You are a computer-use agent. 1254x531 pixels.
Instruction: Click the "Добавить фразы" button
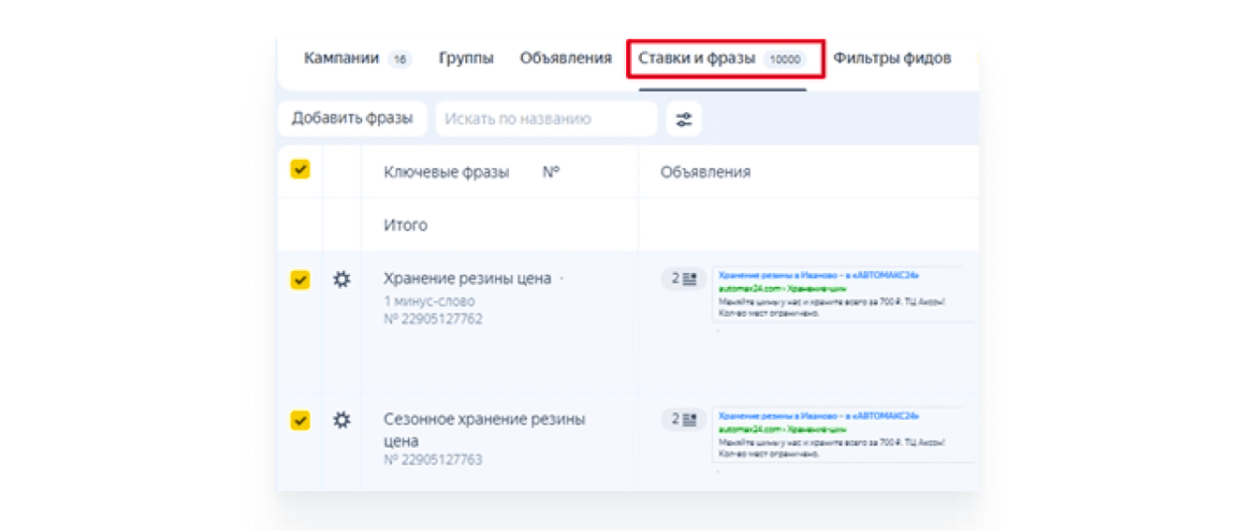point(352,119)
